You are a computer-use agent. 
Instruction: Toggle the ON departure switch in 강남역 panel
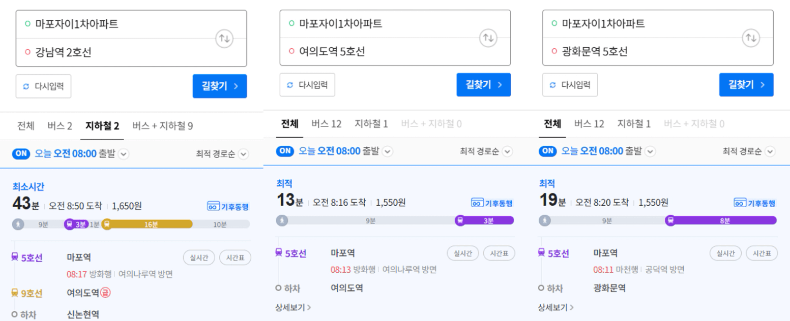(21, 154)
